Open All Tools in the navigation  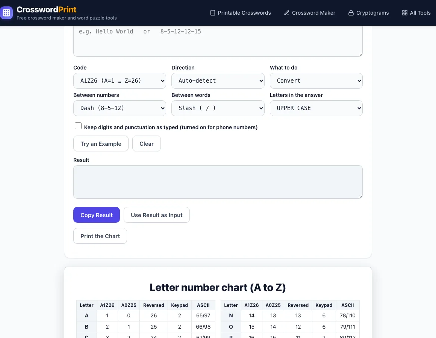[x=416, y=13]
